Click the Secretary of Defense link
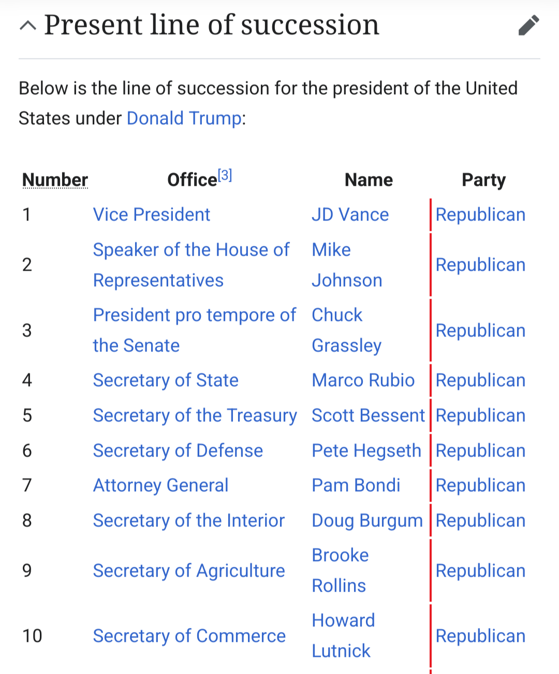The image size is (559, 674). [178, 450]
